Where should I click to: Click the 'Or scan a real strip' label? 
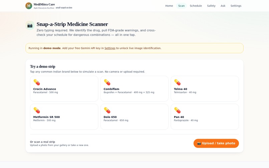[x=42, y=142]
